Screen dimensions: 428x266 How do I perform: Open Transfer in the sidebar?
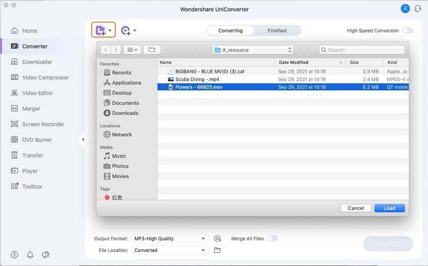click(x=27, y=155)
